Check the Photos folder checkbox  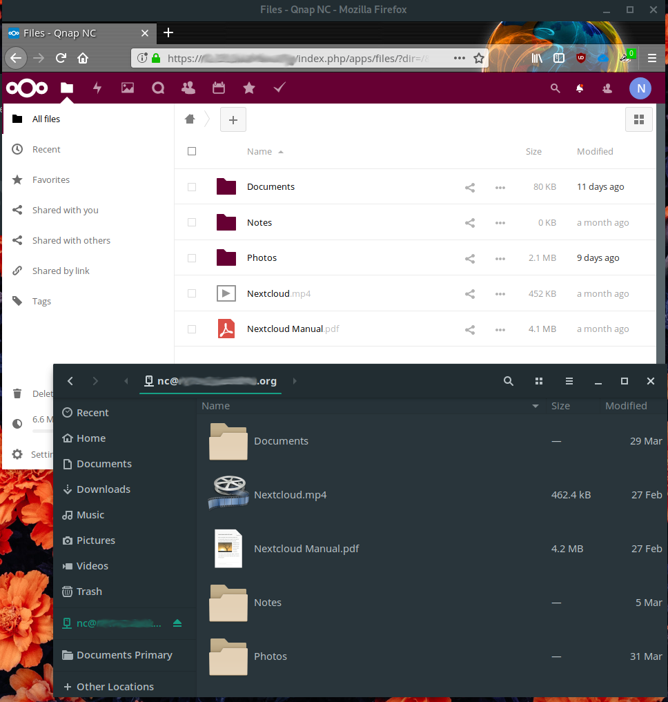(192, 258)
